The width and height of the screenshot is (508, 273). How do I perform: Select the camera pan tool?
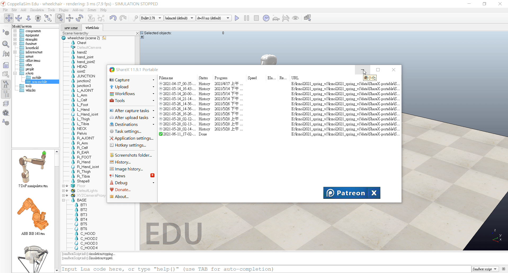(9, 18)
